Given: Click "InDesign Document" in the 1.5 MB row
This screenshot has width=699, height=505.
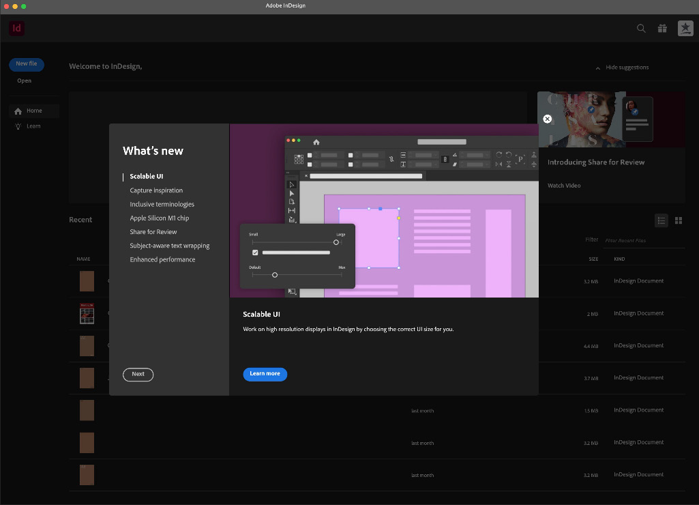Looking at the screenshot, I should pos(638,410).
